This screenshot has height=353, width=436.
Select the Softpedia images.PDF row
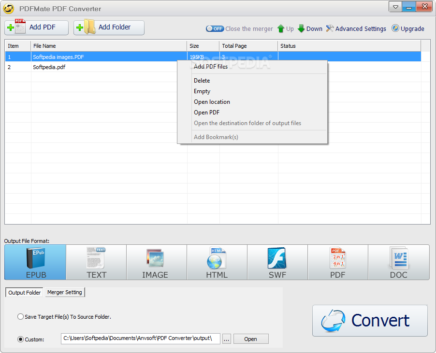(x=213, y=56)
